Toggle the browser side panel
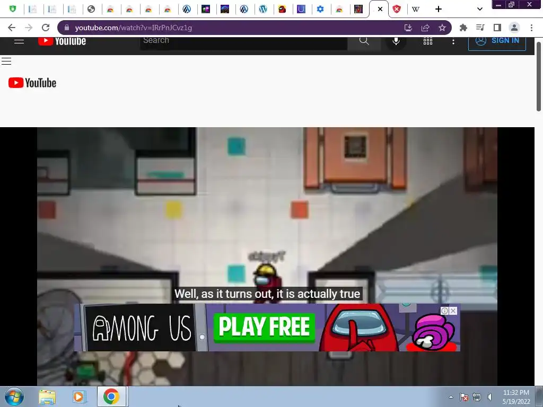 pos(497,28)
